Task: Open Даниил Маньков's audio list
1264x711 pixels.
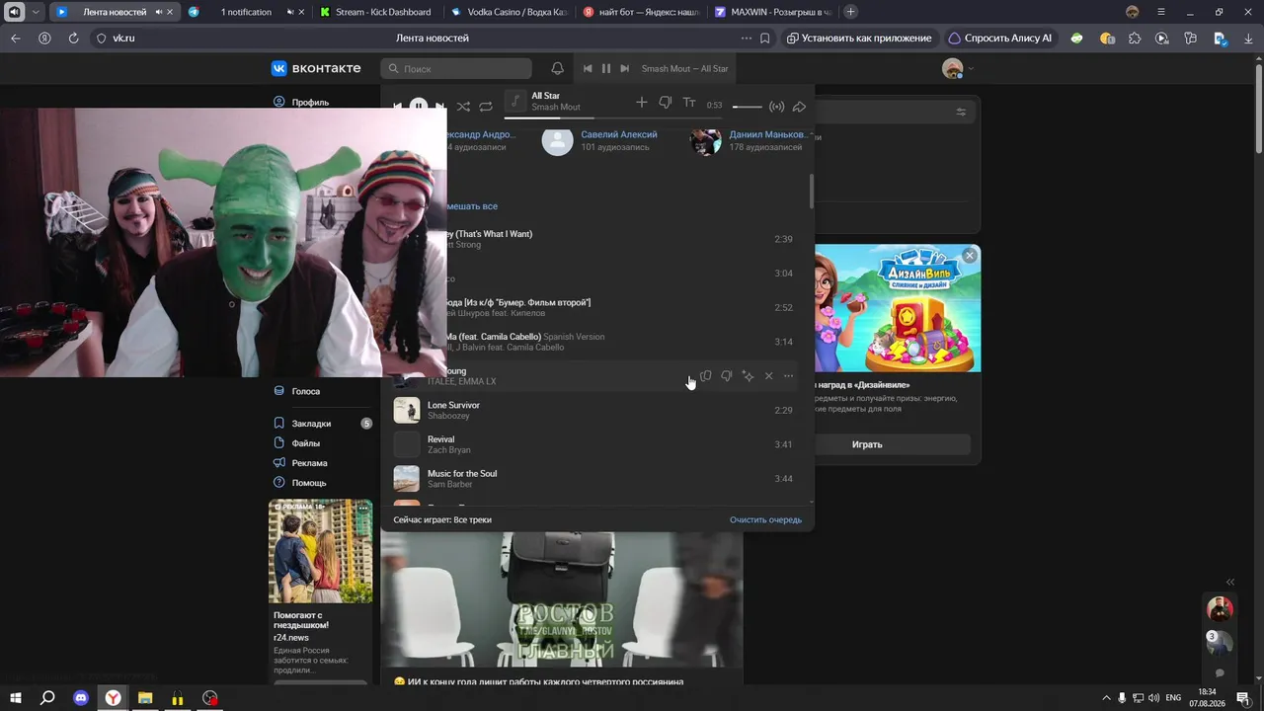Action: [x=767, y=134]
